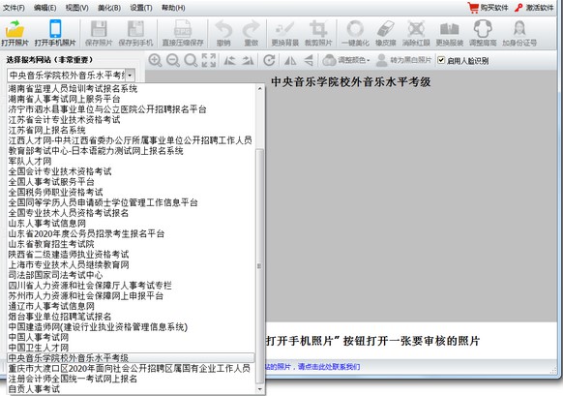
Task: Select the 消除红眼 red-eye tool
Action: click(x=416, y=33)
